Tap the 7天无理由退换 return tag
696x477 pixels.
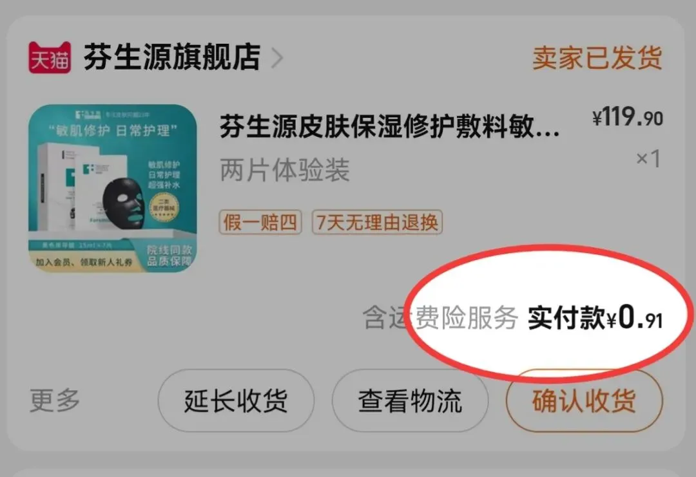[x=377, y=222]
